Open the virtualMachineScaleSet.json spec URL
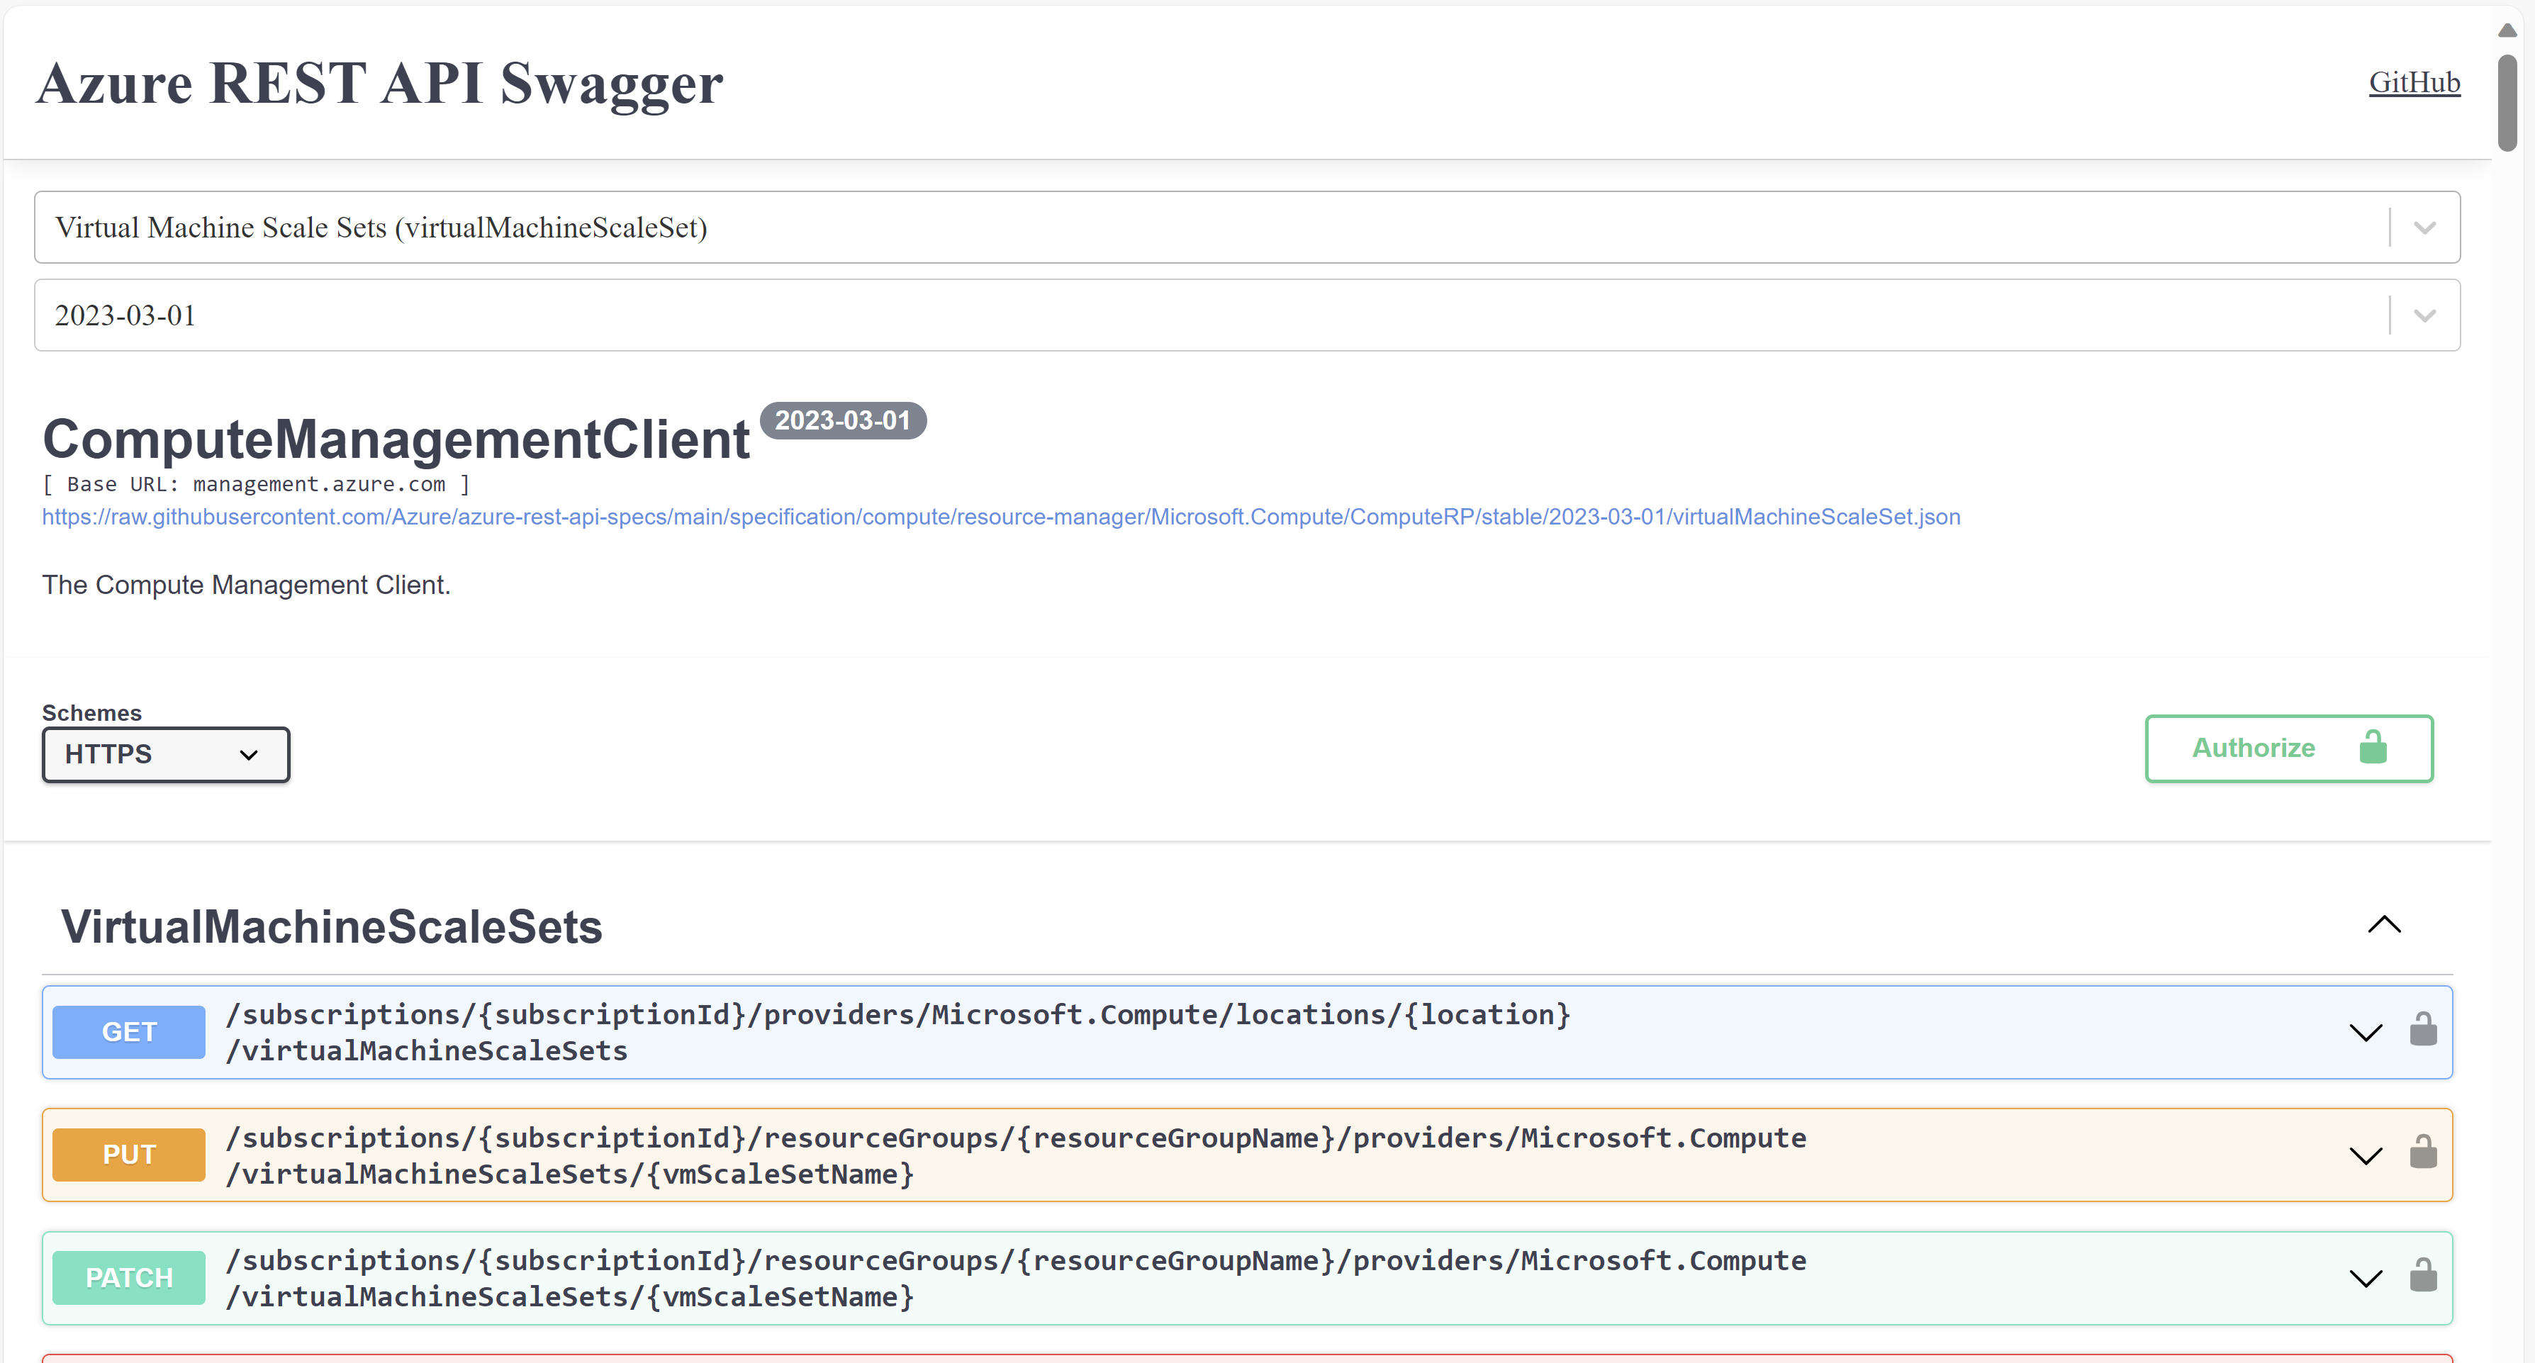This screenshot has width=2535, height=1363. coord(1000,517)
